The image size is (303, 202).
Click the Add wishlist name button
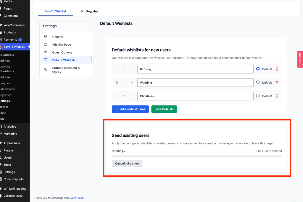tap(130, 109)
